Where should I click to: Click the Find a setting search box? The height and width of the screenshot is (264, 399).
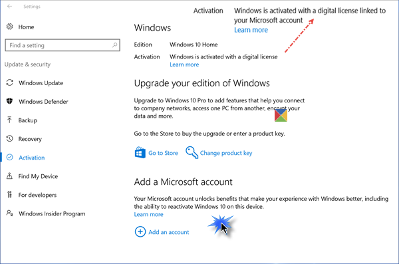63,45
